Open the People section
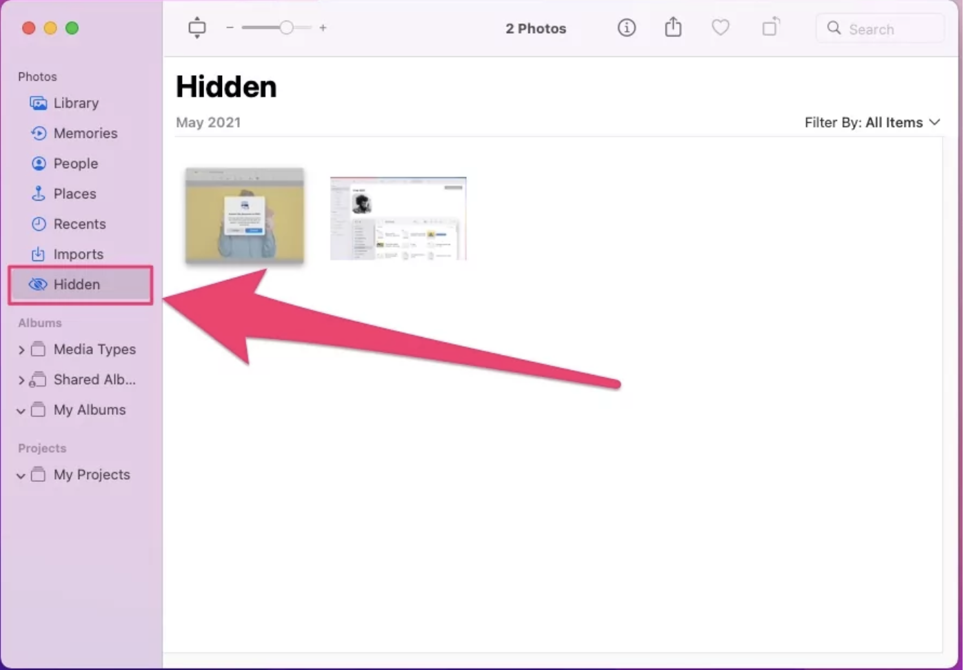Screen dimensions: 964x670 75,164
